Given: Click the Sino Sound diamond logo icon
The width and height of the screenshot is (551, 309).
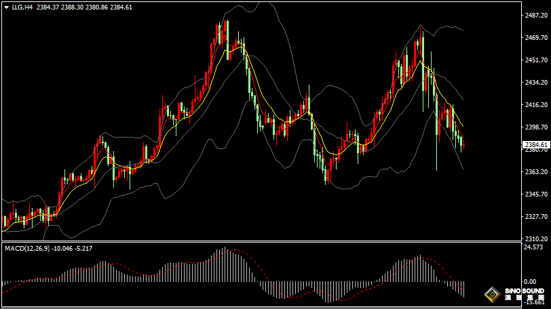Looking at the screenshot, I should (491, 295).
